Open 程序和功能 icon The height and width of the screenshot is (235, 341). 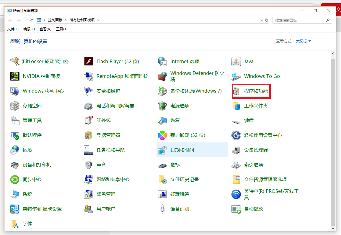[x=236, y=91]
